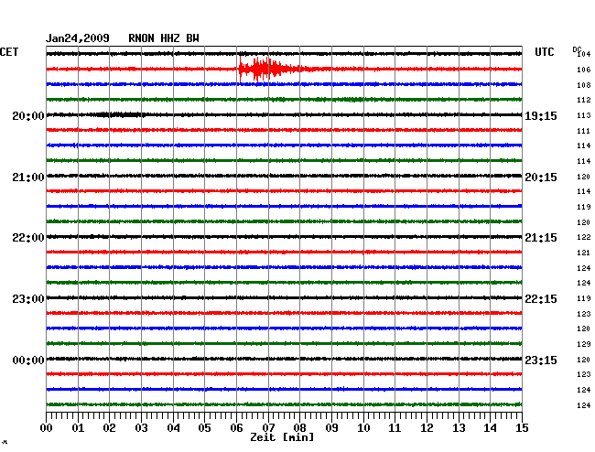Screen dimensions: 595x452
Task: Select DC value 106
Action: (x=584, y=70)
